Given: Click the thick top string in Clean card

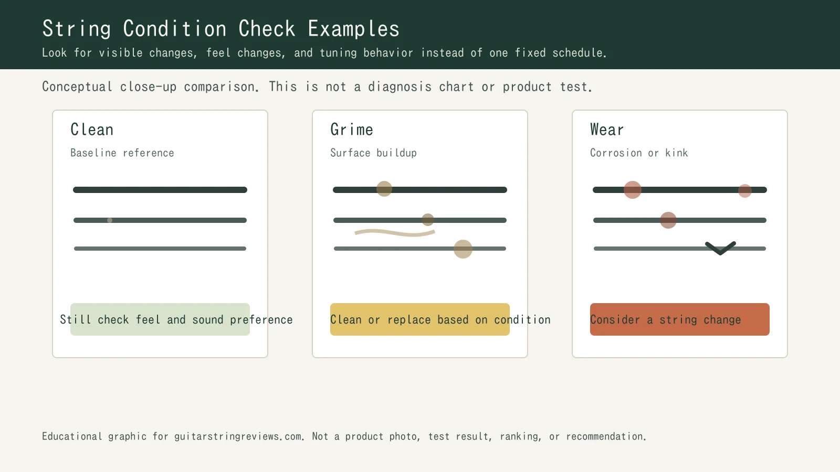Looking at the screenshot, I should click(160, 190).
